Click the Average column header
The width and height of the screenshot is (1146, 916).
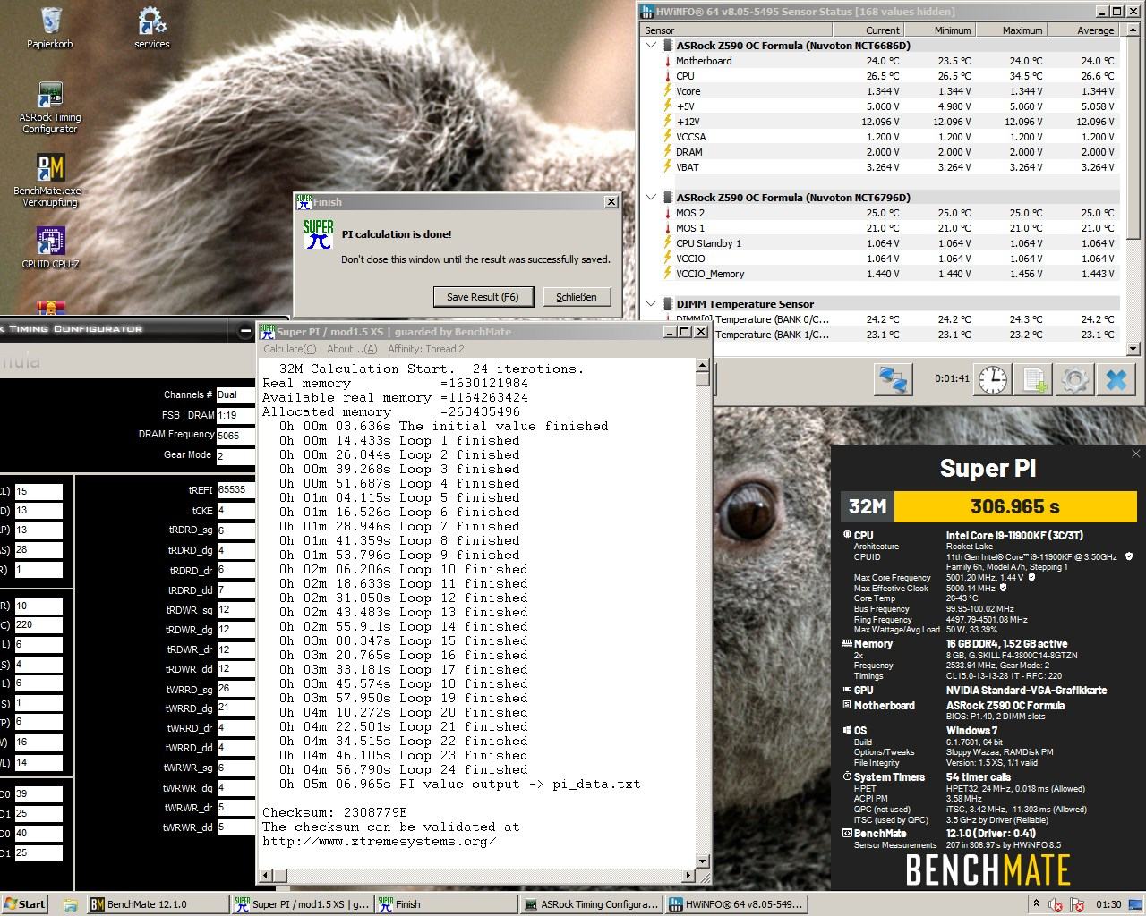pyautogui.click(x=1083, y=30)
